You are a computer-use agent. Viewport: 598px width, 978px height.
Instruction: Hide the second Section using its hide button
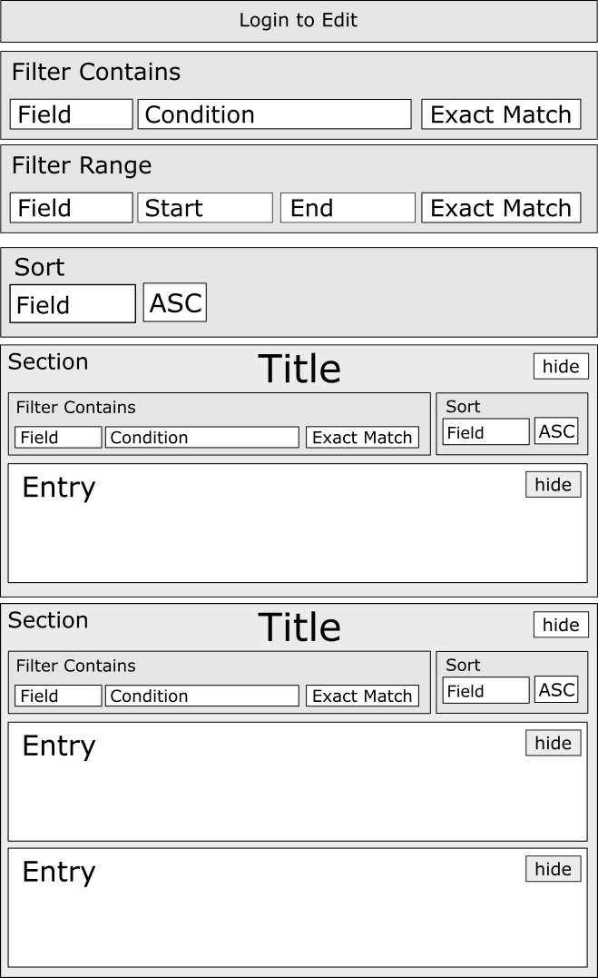point(560,625)
